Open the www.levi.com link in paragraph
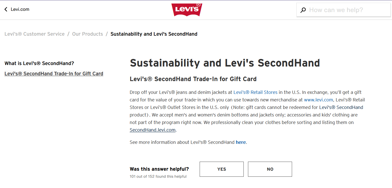This screenshot has width=392, height=188. 318,100
